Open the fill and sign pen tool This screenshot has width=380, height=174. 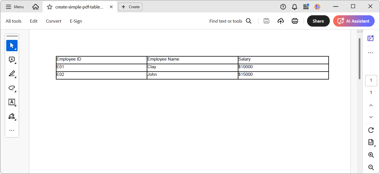point(12,116)
